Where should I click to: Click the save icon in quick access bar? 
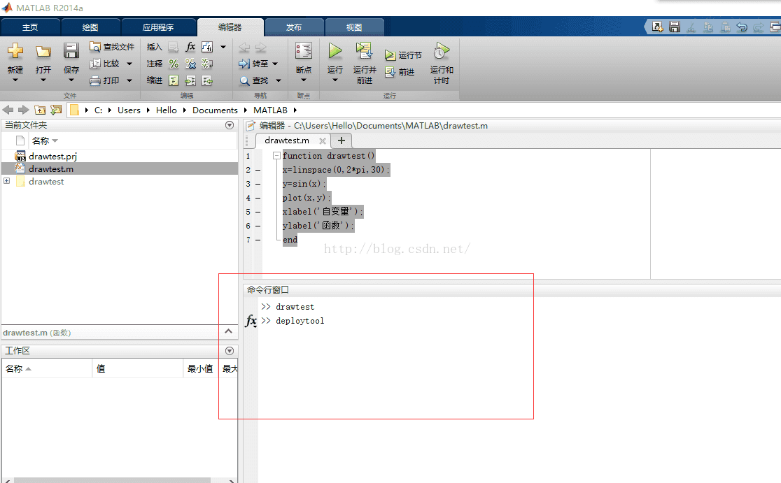click(675, 27)
